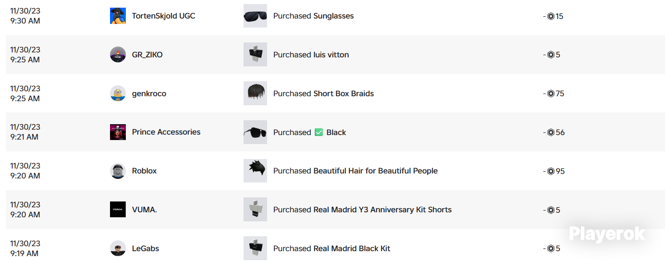Click the Roblox account avatar
Image resolution: width=665 pixels, height=262 pixels.
[118, 171]
